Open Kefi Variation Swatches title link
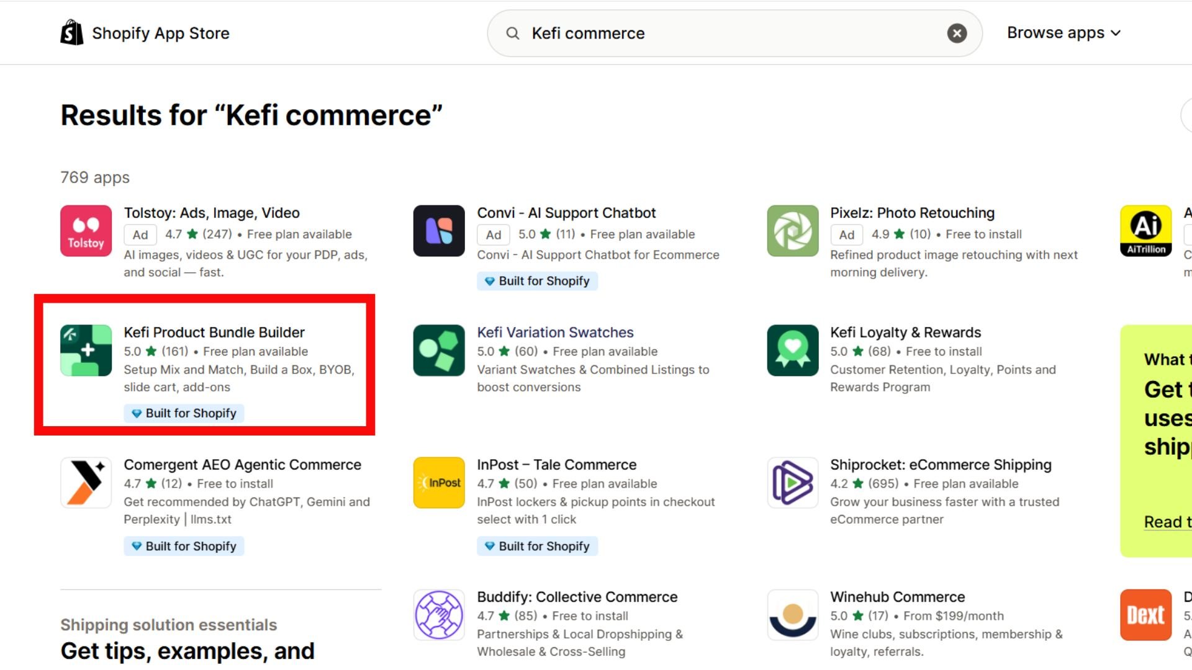 (555, 333)
